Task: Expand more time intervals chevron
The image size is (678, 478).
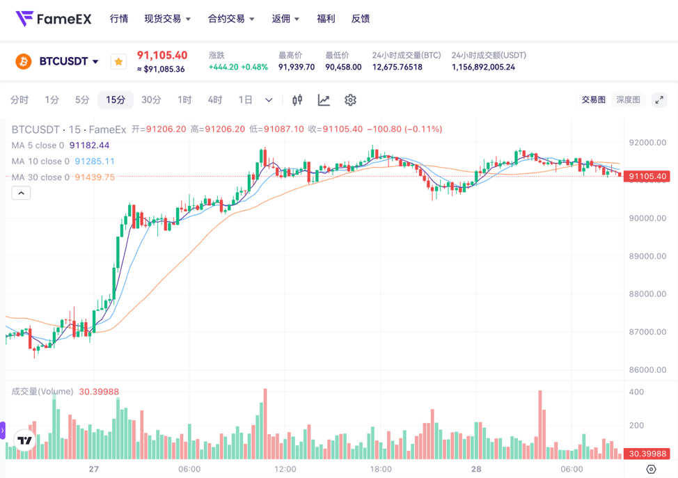Action: pos(269,100)
